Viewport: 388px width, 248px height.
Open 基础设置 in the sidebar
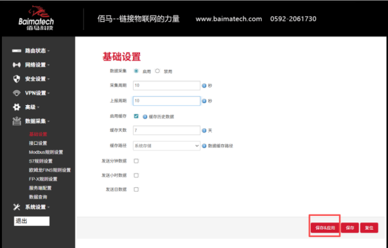pyautogui.click(x=38, y=134)
